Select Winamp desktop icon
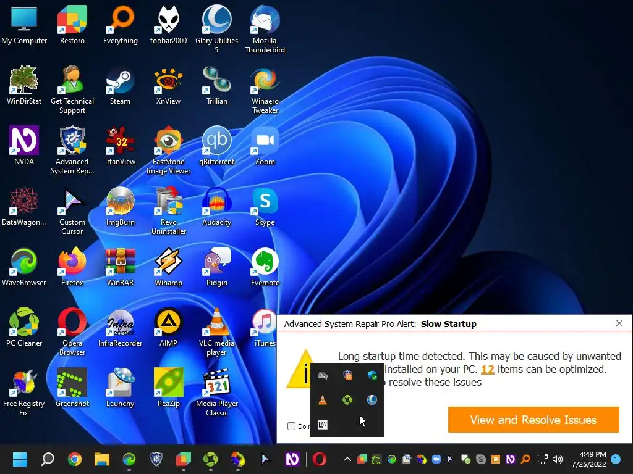 click(168, 266)
